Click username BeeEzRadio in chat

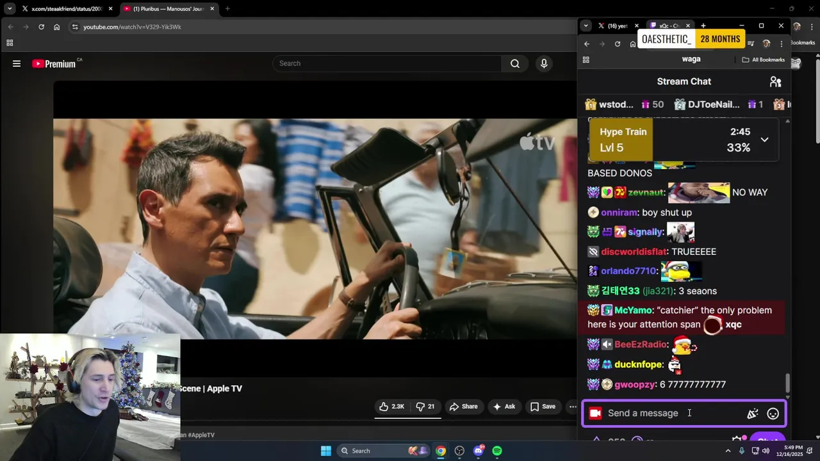pyautogui.click(x=641, y=344)
